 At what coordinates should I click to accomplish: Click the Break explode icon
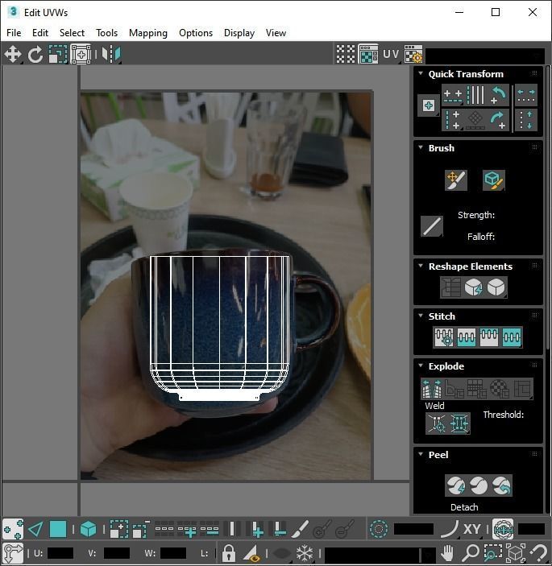click(x=432, y=388)
